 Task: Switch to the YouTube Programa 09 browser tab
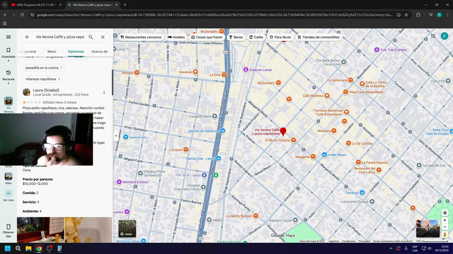36,5
